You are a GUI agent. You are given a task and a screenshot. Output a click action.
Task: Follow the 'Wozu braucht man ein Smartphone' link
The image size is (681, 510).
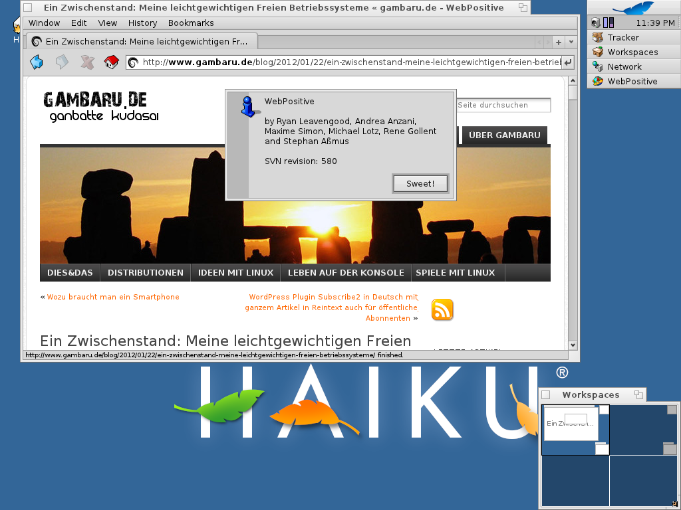[x=113, y=297]
